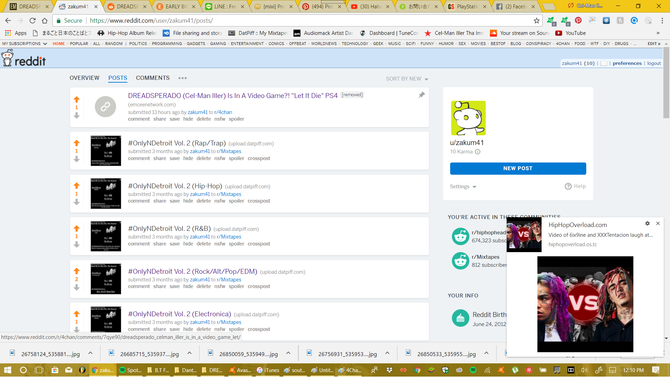Open the Help link

(575, 186)
